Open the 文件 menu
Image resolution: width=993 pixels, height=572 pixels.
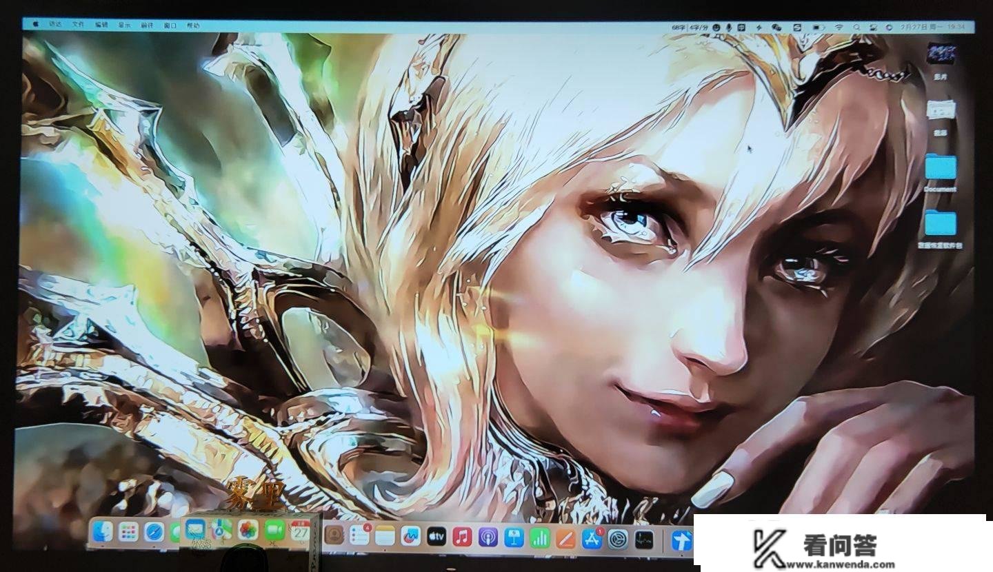(x=79, y=24)
